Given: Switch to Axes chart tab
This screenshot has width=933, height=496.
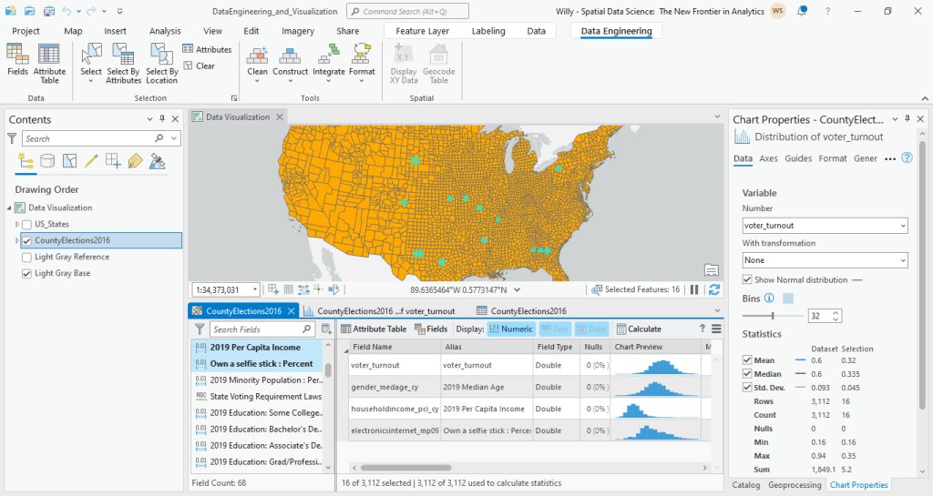Looking at the screenshot, I should pyautogui.click(x=768, y=158).
